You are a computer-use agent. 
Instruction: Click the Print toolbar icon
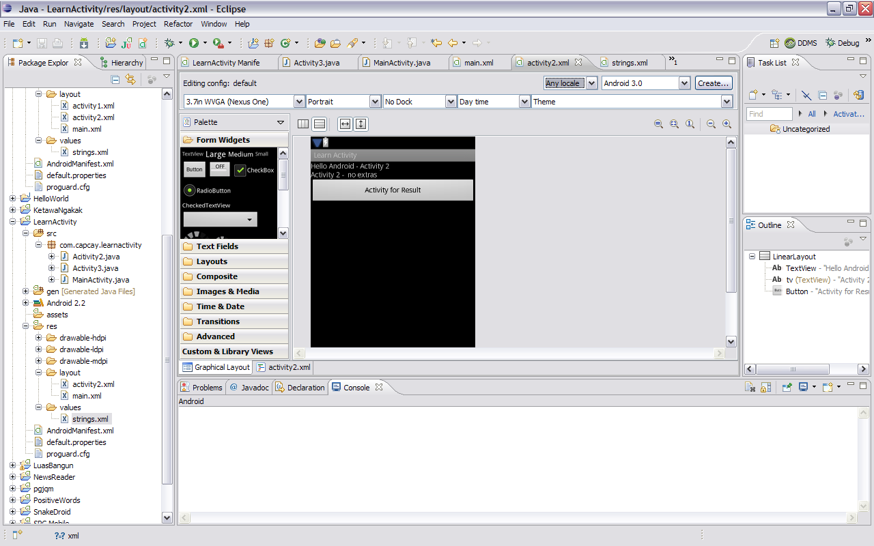point(58,43)
